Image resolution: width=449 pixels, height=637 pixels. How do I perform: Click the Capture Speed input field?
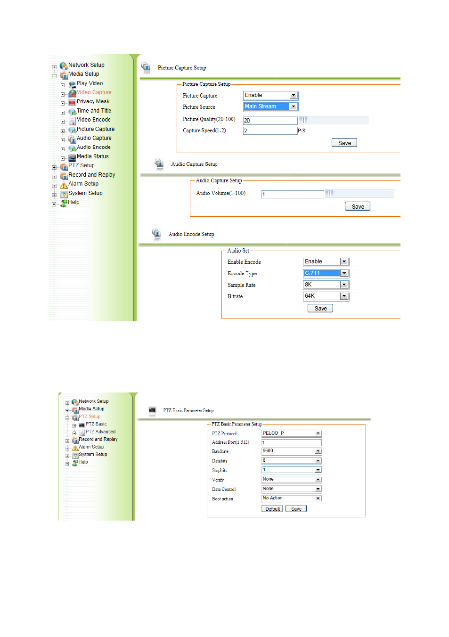270,131
